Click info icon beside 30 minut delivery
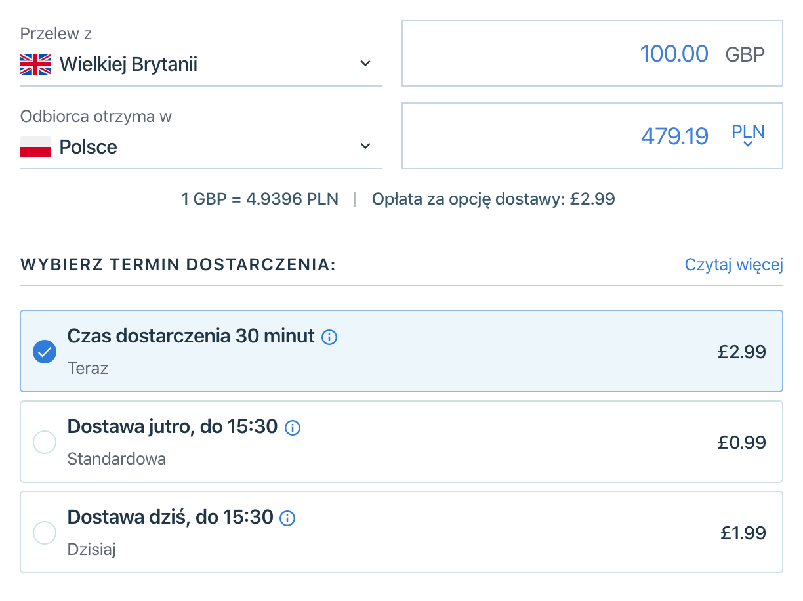 (x=329, y=338)
